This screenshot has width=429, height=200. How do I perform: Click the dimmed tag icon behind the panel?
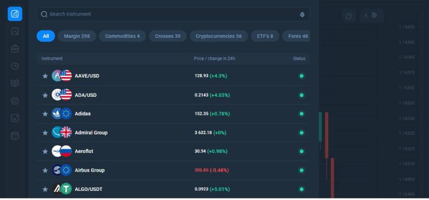(374, 15)
